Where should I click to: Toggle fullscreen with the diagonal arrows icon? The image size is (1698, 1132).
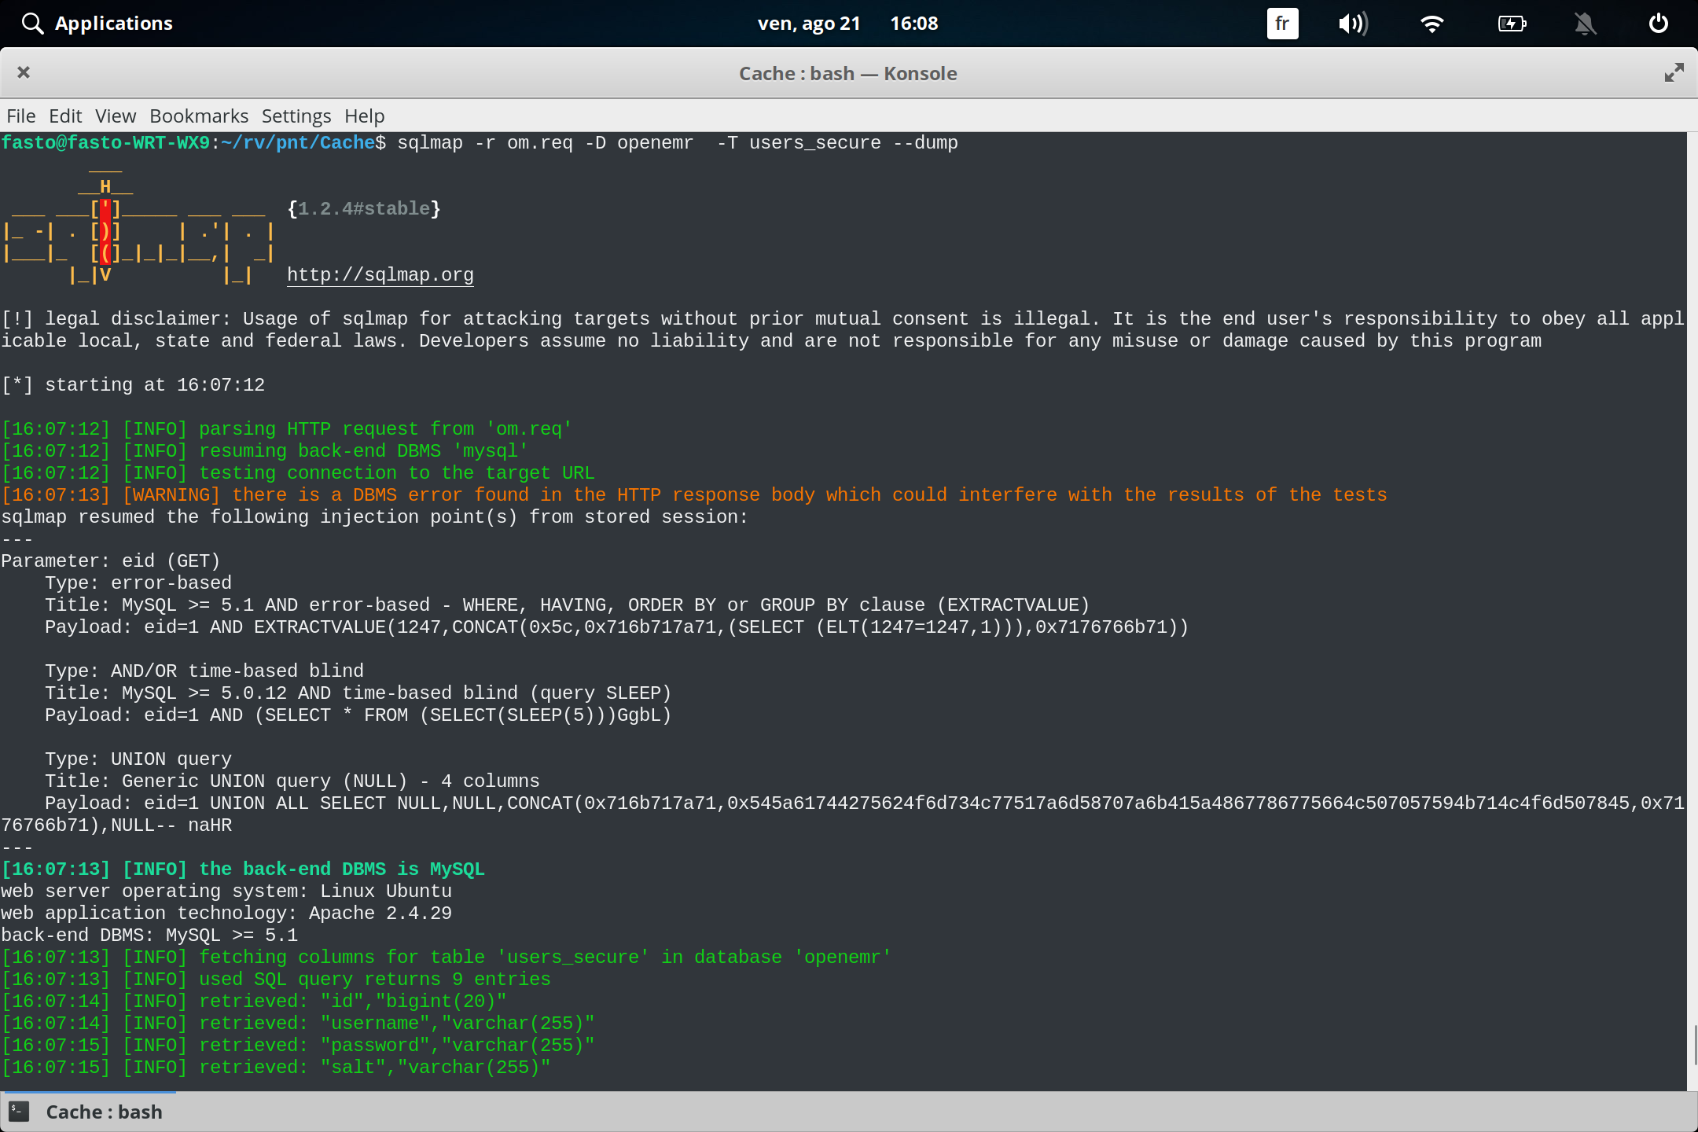click(1673, 72)
